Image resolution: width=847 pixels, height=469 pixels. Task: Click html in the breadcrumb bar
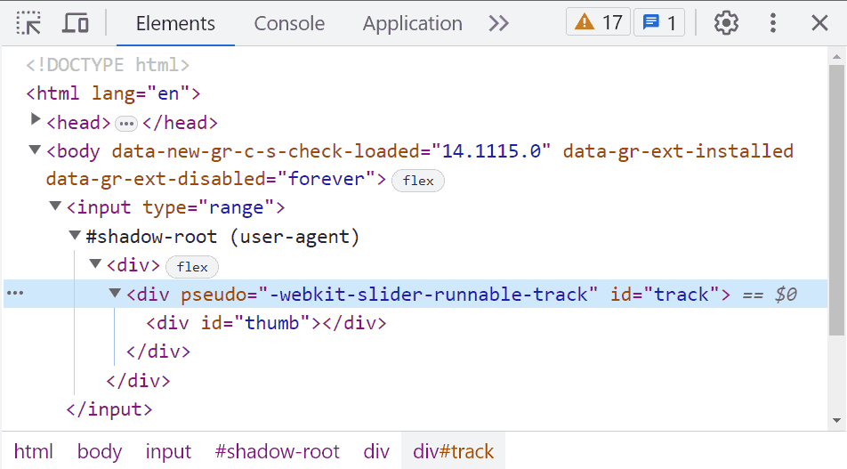(34, 451)
